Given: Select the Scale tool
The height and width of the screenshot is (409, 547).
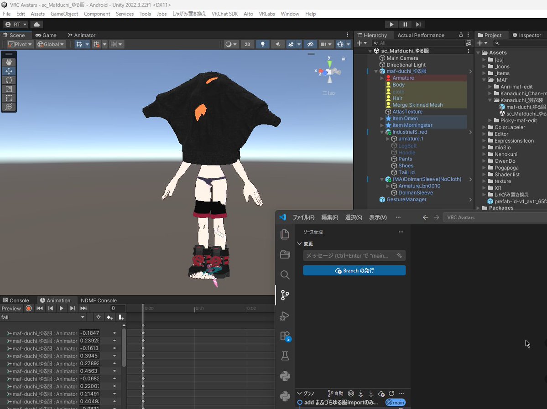Looking at the screenshot, I should tap(9, 89).
